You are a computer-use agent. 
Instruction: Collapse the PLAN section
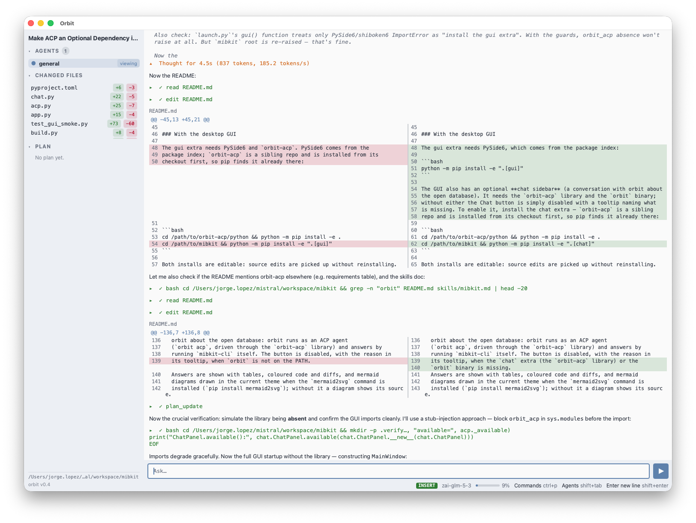[x=30, y=147]
